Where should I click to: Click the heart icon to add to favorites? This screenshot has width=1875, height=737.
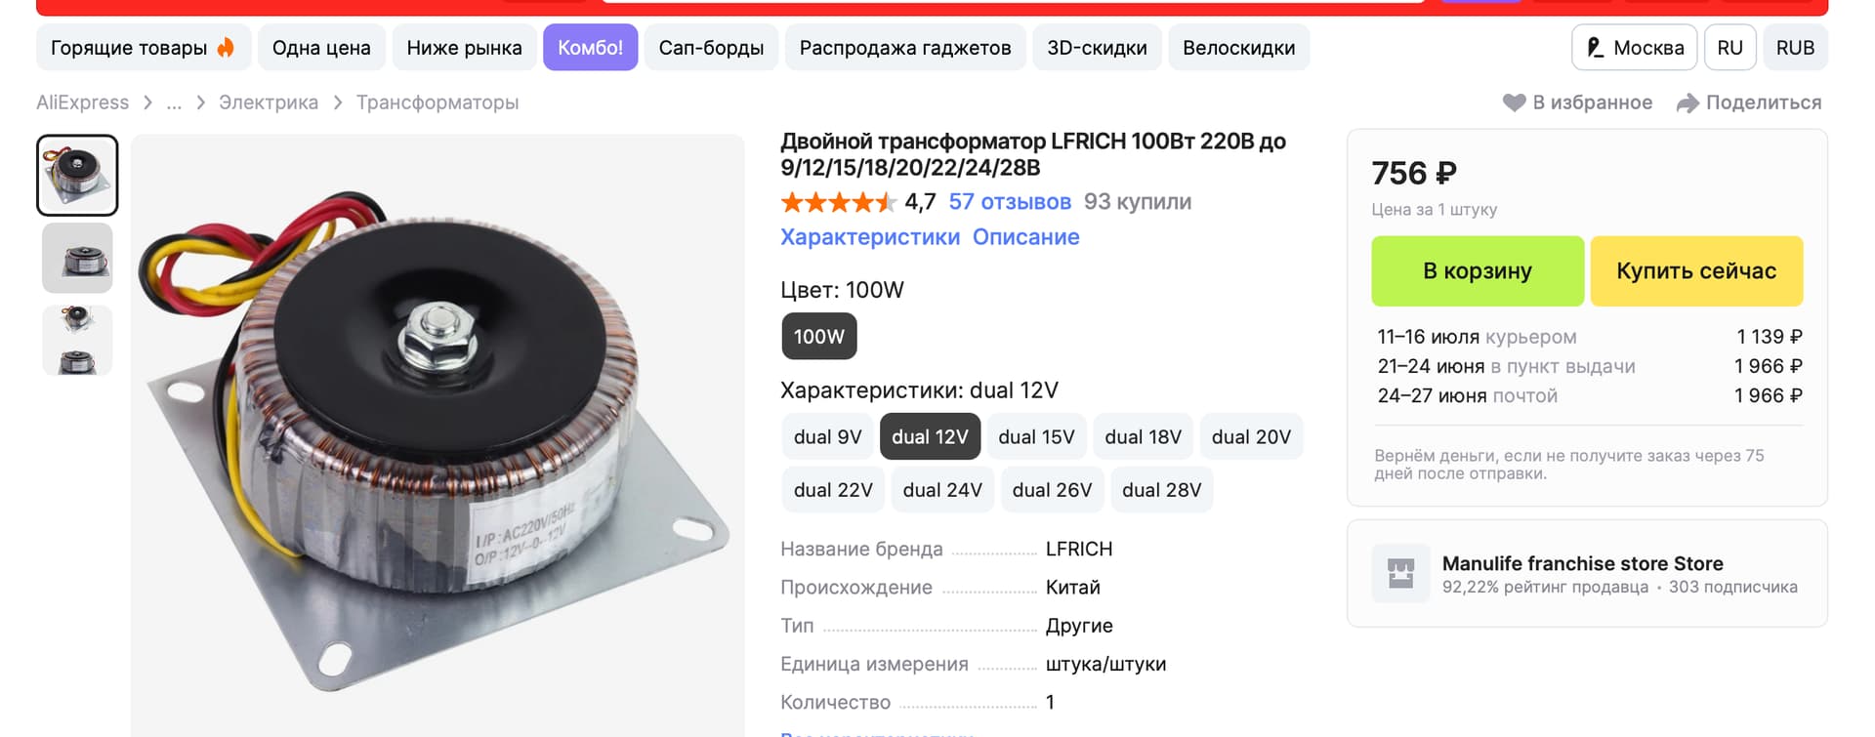pyautogui.click(x=1514, y=102)
